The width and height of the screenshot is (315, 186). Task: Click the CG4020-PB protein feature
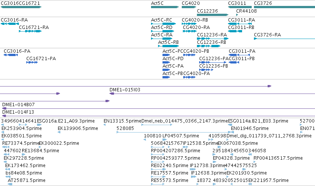(x=189, y=55)
